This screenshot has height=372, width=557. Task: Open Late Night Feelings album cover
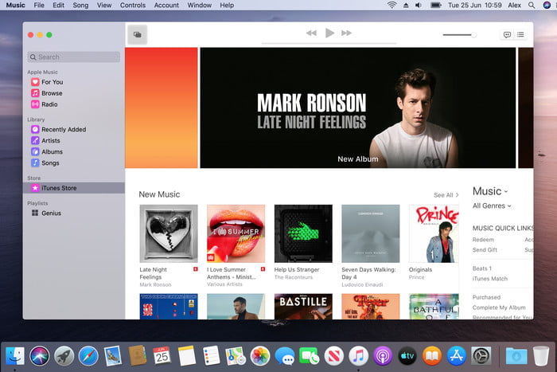pos(169,233)
